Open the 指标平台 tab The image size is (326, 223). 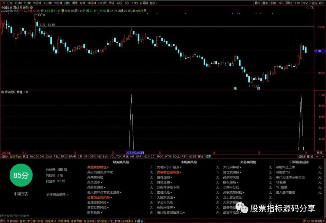(15, 157)
